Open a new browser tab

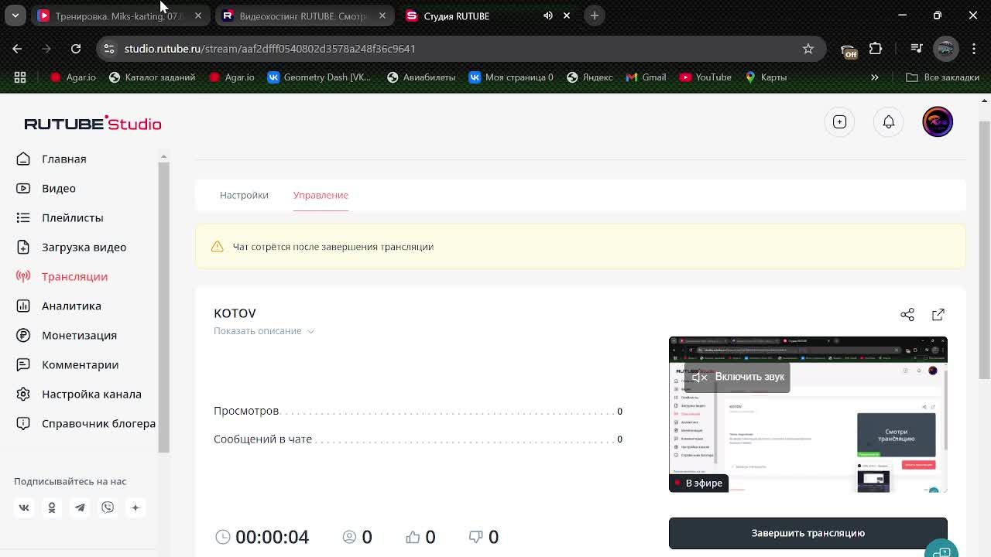click(595, 15)
